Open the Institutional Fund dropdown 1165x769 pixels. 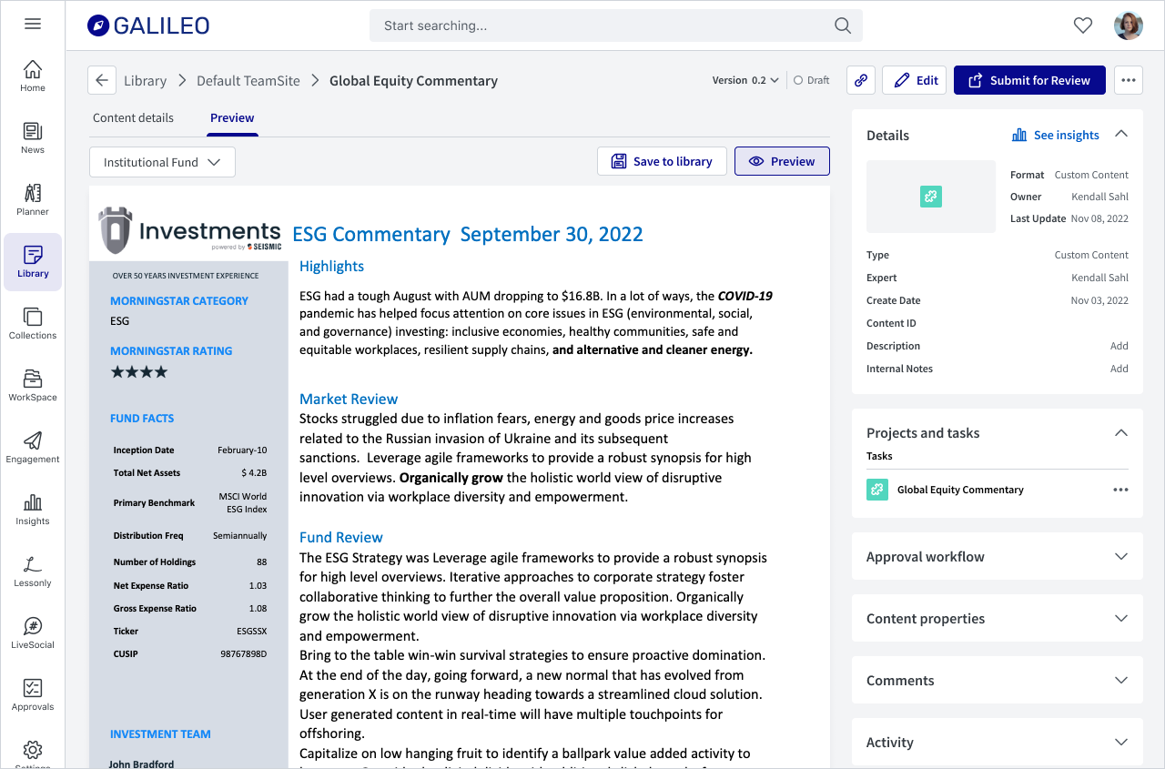pos(162,162)
